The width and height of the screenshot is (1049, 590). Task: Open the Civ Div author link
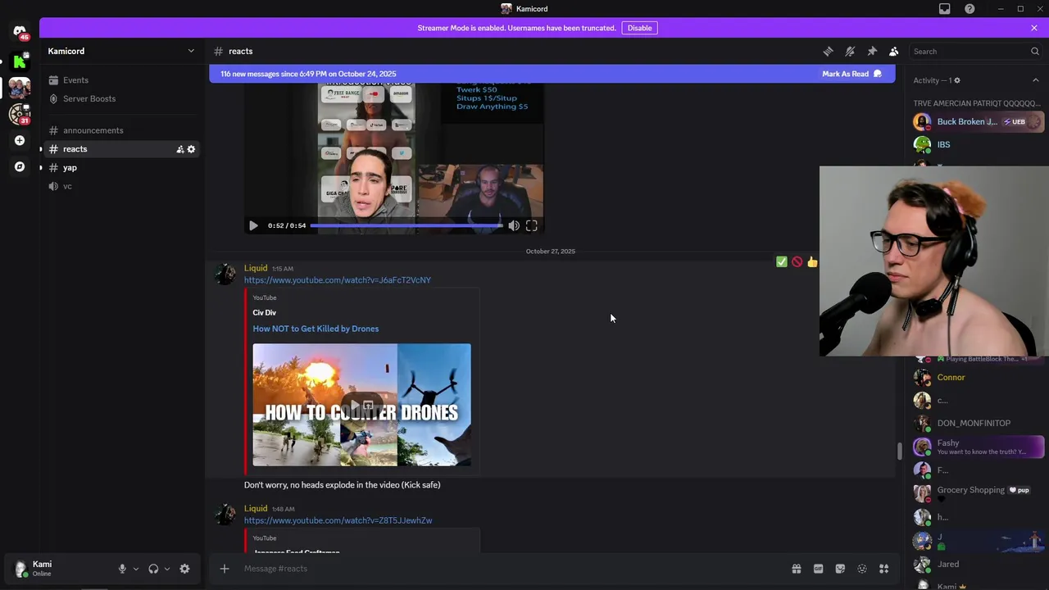point(264,312)
